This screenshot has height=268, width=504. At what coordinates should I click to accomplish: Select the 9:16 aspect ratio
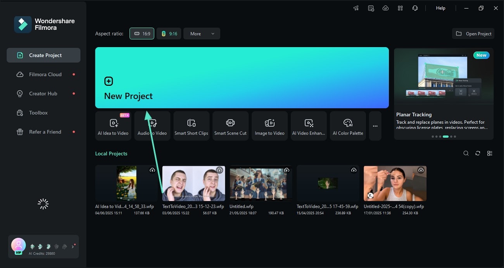tap(169, 34)
